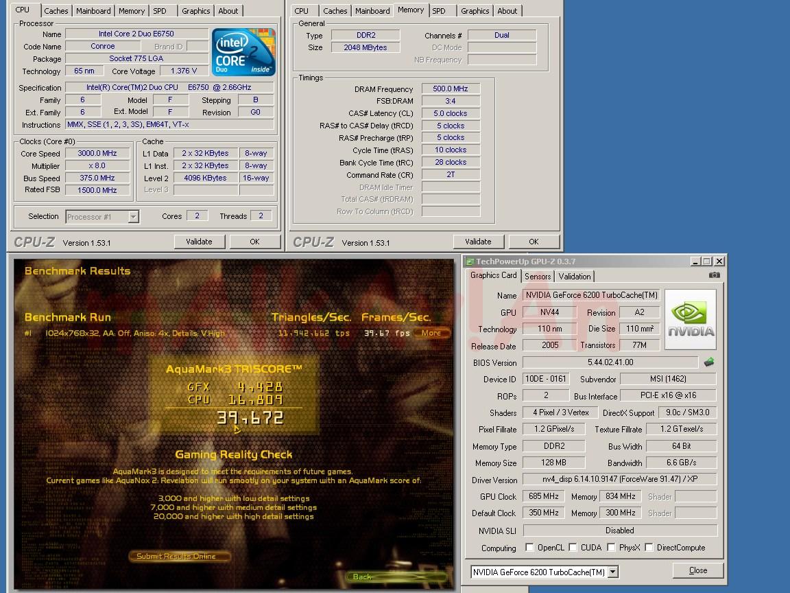Switch to CPU tab in right CPU-Z window

pyautogui.click(x=301, y=11)
